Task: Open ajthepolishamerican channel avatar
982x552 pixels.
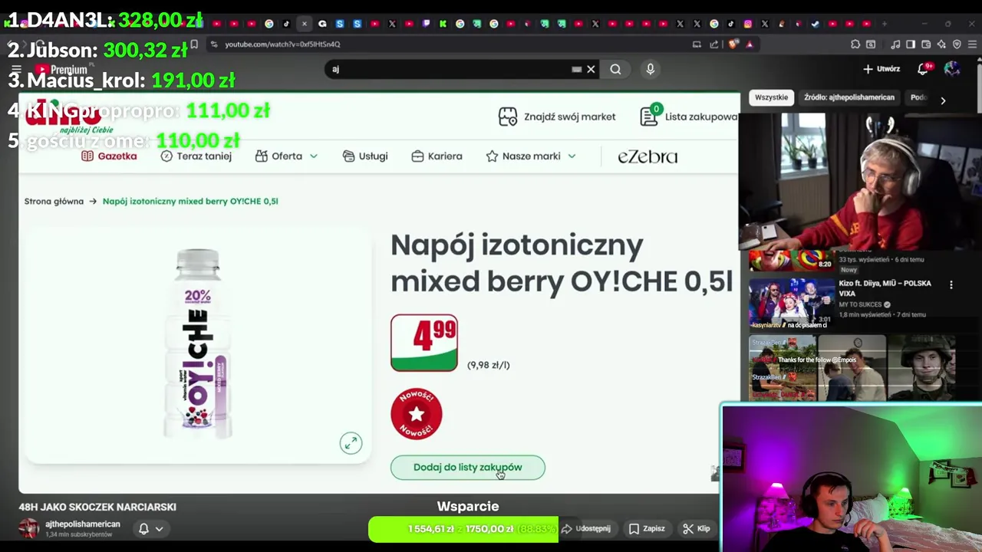Action: pyautogui.click(x=29, y=528)
